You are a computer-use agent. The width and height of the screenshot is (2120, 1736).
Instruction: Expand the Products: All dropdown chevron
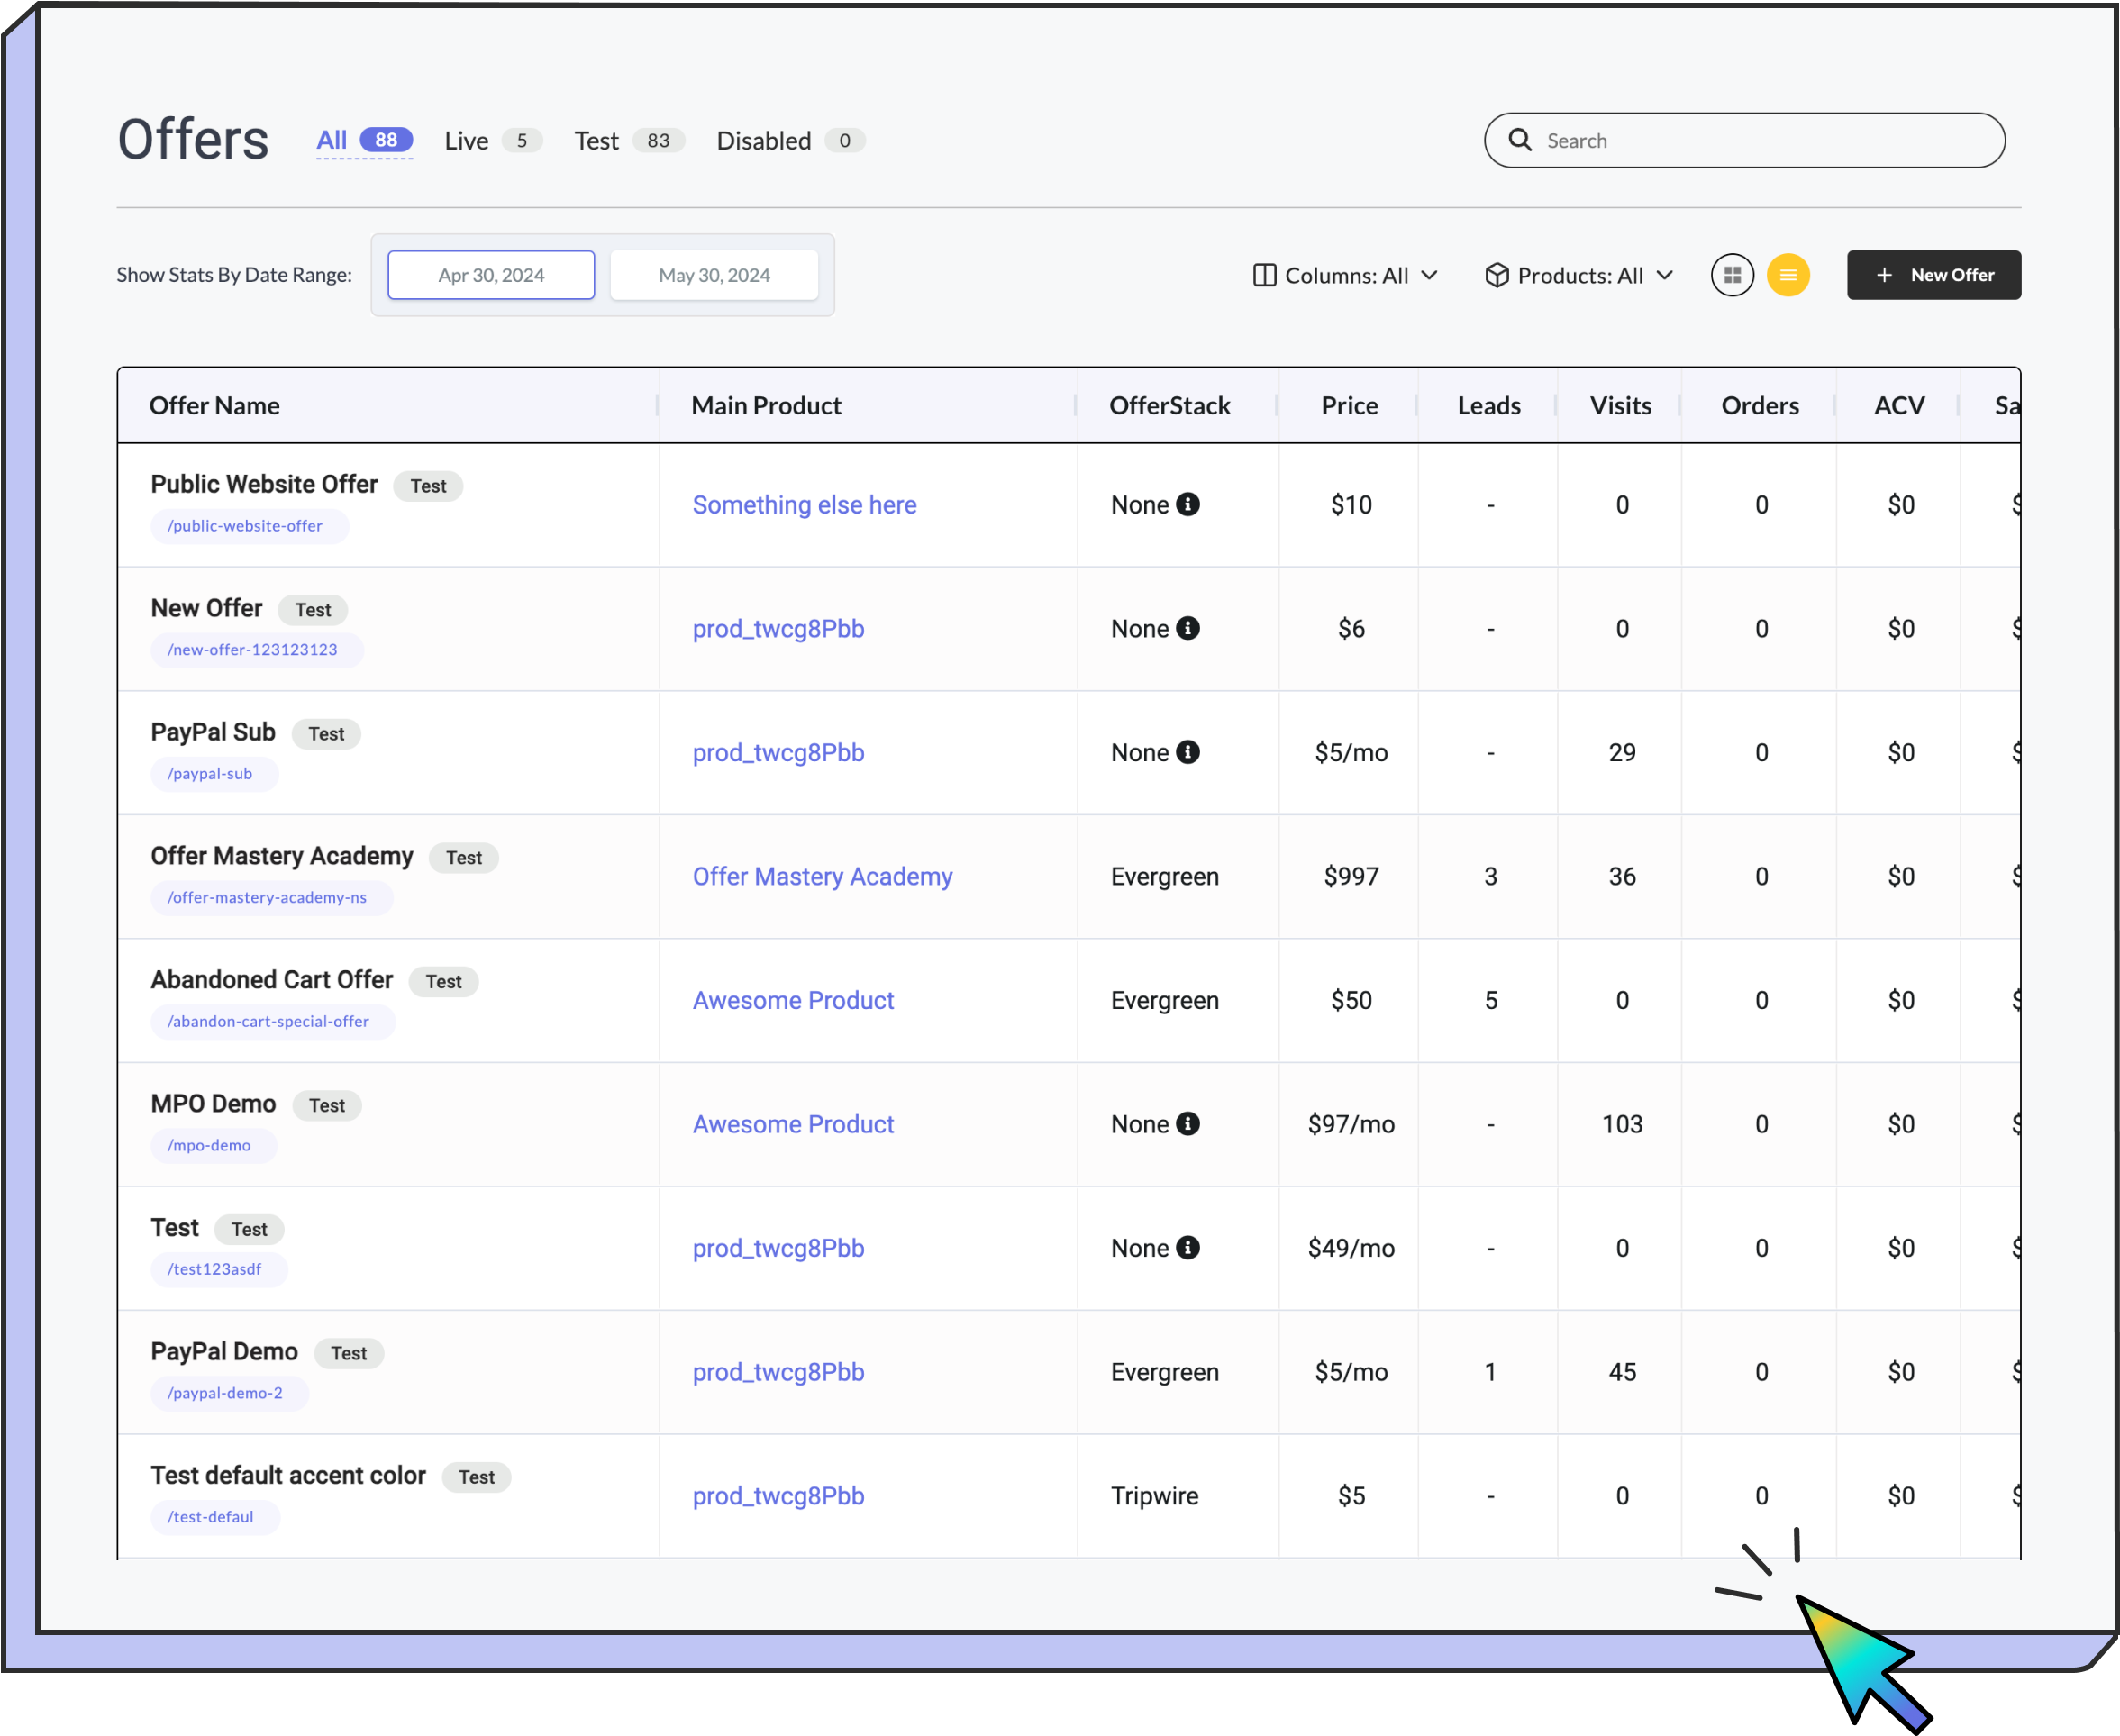click(1664, 275)
